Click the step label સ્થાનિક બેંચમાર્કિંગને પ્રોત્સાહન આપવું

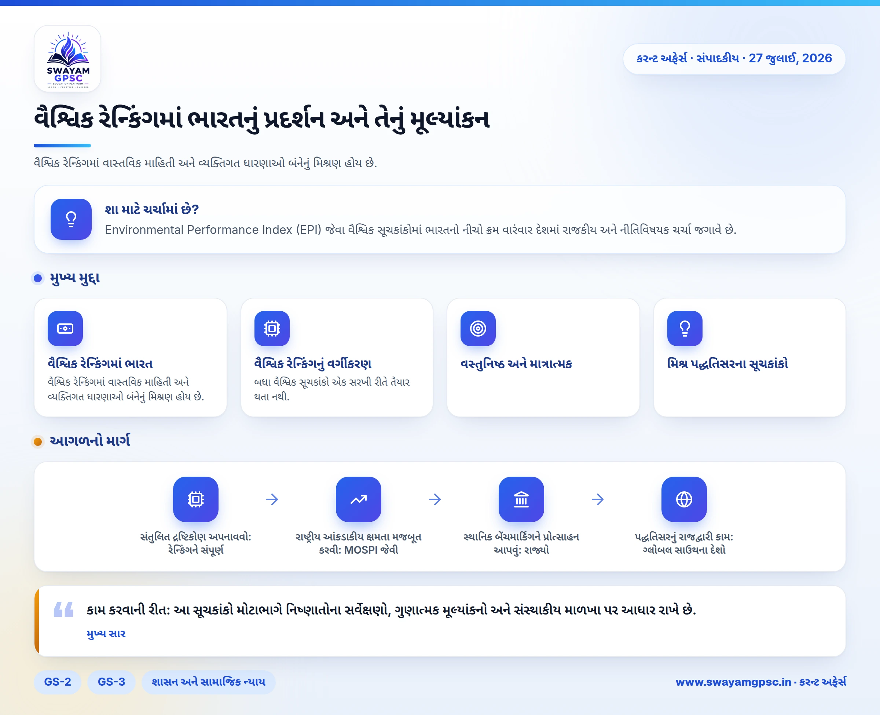pos(521,543)
